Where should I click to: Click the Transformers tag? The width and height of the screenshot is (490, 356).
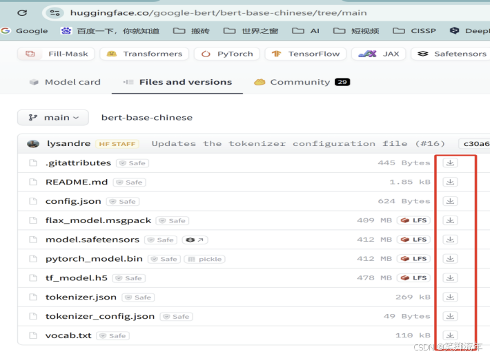click(144, 54)
